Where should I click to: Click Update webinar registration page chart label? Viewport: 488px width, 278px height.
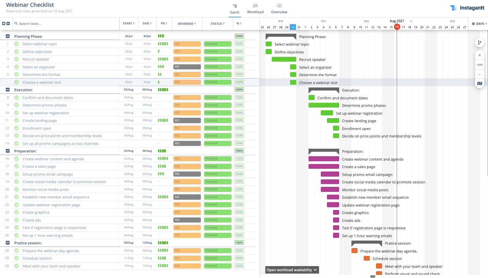click(371, 205)
